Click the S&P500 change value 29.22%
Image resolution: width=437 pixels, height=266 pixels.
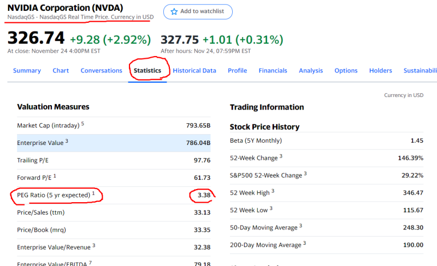412,176
